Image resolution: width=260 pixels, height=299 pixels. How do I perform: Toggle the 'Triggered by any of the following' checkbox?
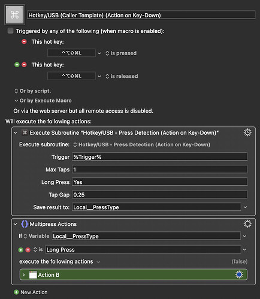pyautogui.click(x=10, y=31)
